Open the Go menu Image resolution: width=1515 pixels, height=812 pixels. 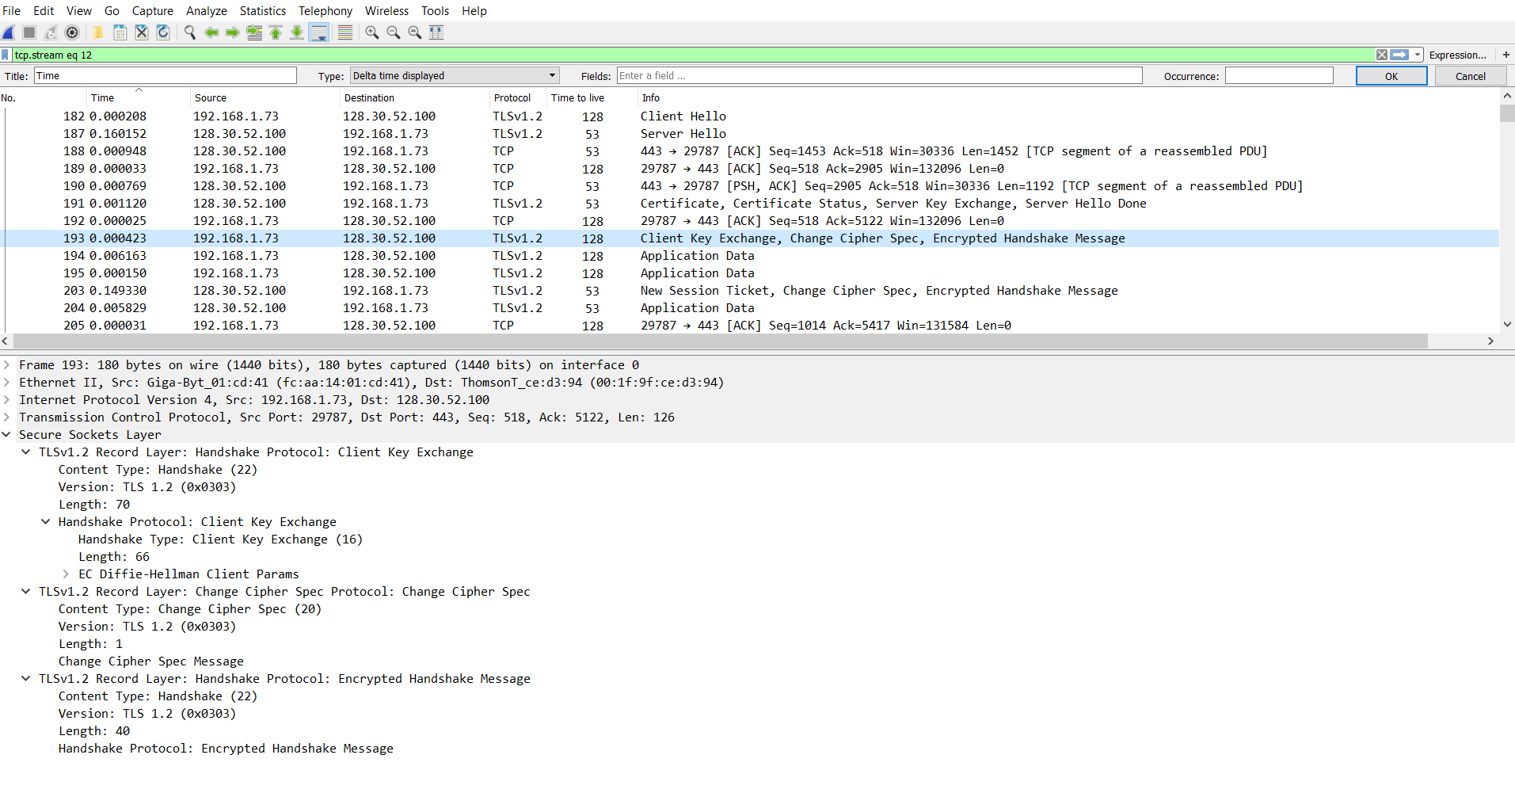point(112,11)
